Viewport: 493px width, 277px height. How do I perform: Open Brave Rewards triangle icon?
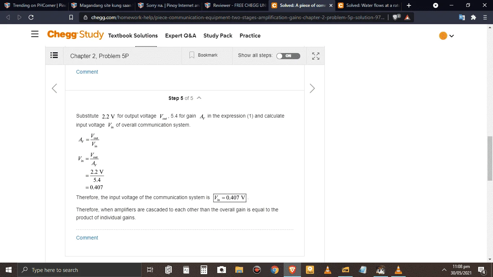(x=407, y=17)
